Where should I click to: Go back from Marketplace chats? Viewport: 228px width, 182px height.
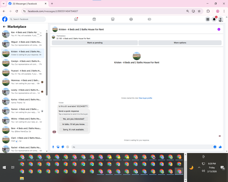4,27
